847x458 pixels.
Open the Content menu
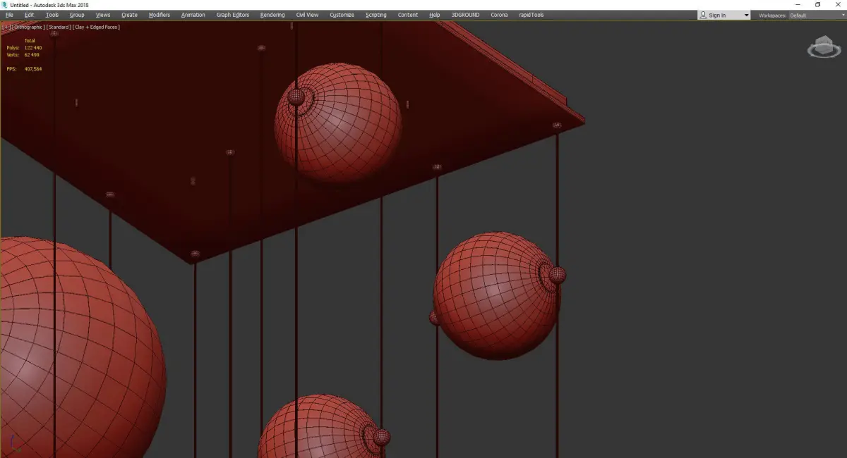[408, 15]
